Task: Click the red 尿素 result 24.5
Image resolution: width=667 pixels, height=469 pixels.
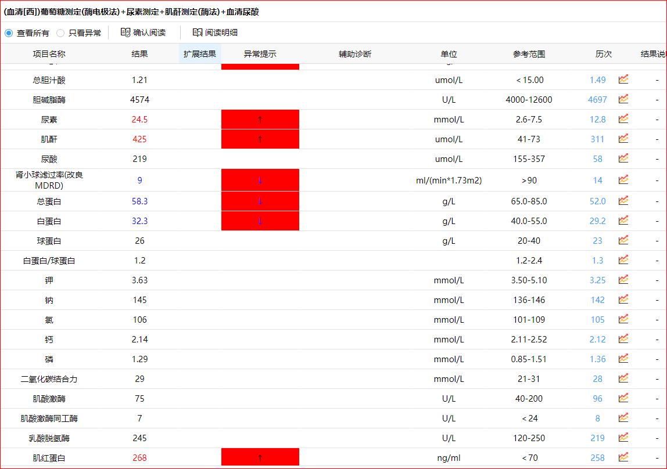Action: 139,120
